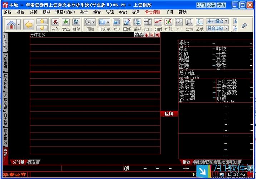Open the 紫金理财 menu

(153, 12)
